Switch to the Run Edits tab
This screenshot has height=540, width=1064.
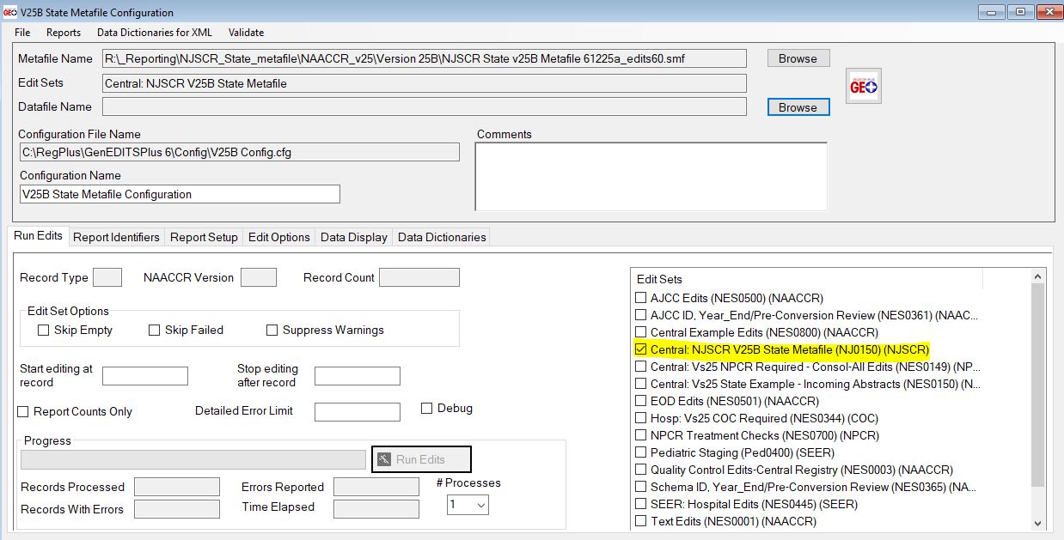(38, 236)
